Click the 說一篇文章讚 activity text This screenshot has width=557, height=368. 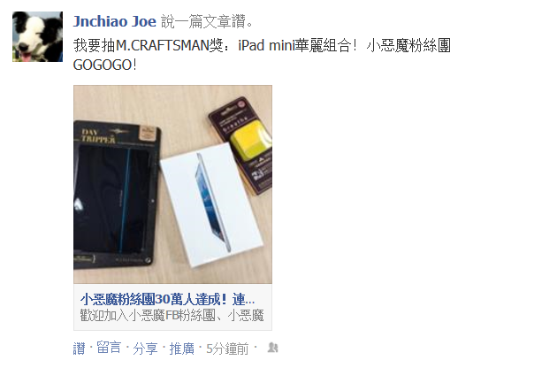tap(207, 22)
